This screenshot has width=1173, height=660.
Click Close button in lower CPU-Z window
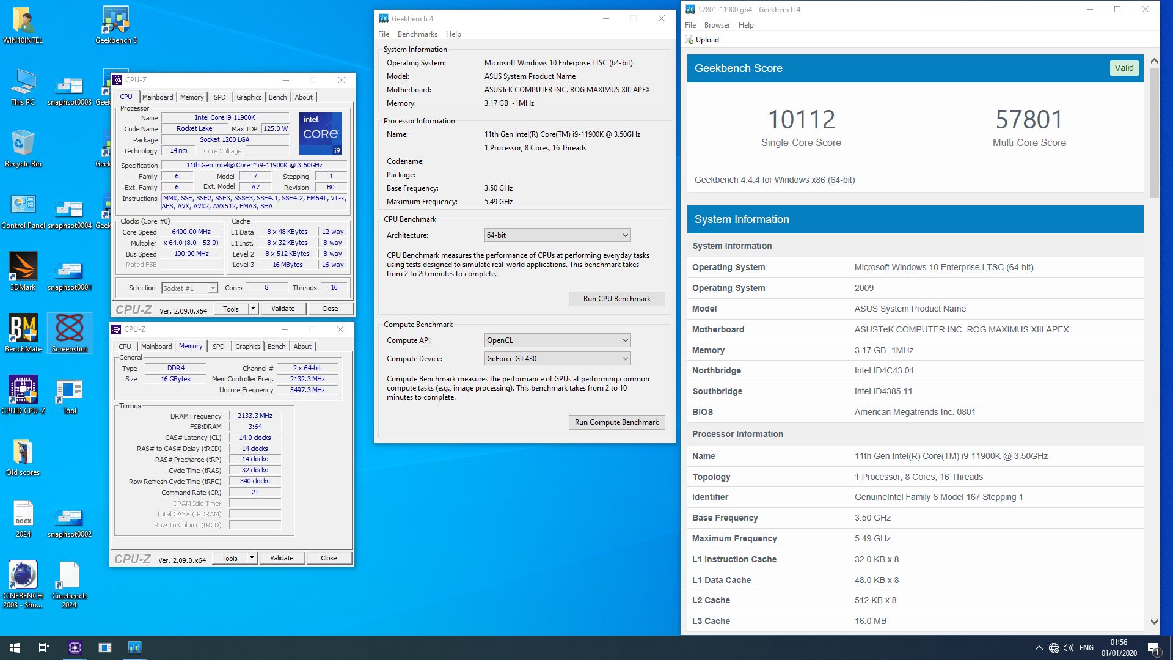329,558
